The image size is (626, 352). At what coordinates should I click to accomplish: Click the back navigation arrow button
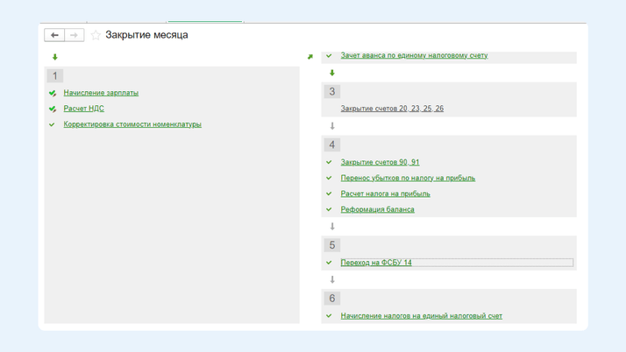54,35
